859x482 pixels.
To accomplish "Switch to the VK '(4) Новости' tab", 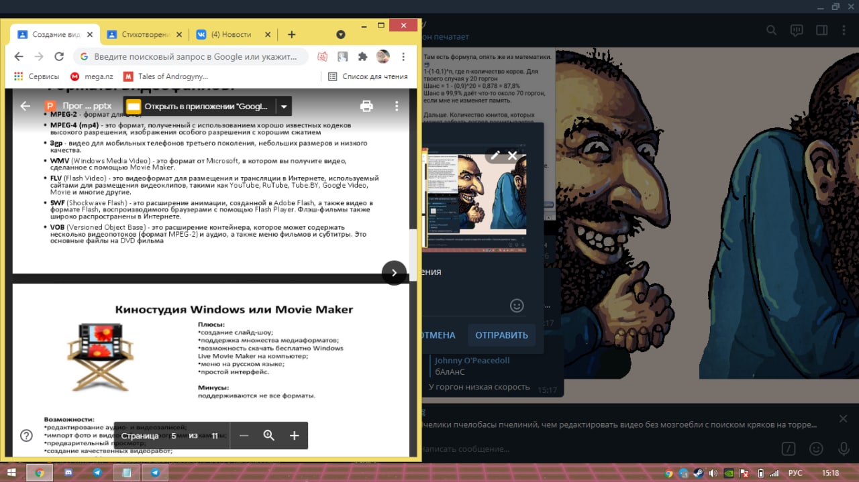I will coord(233,35).
